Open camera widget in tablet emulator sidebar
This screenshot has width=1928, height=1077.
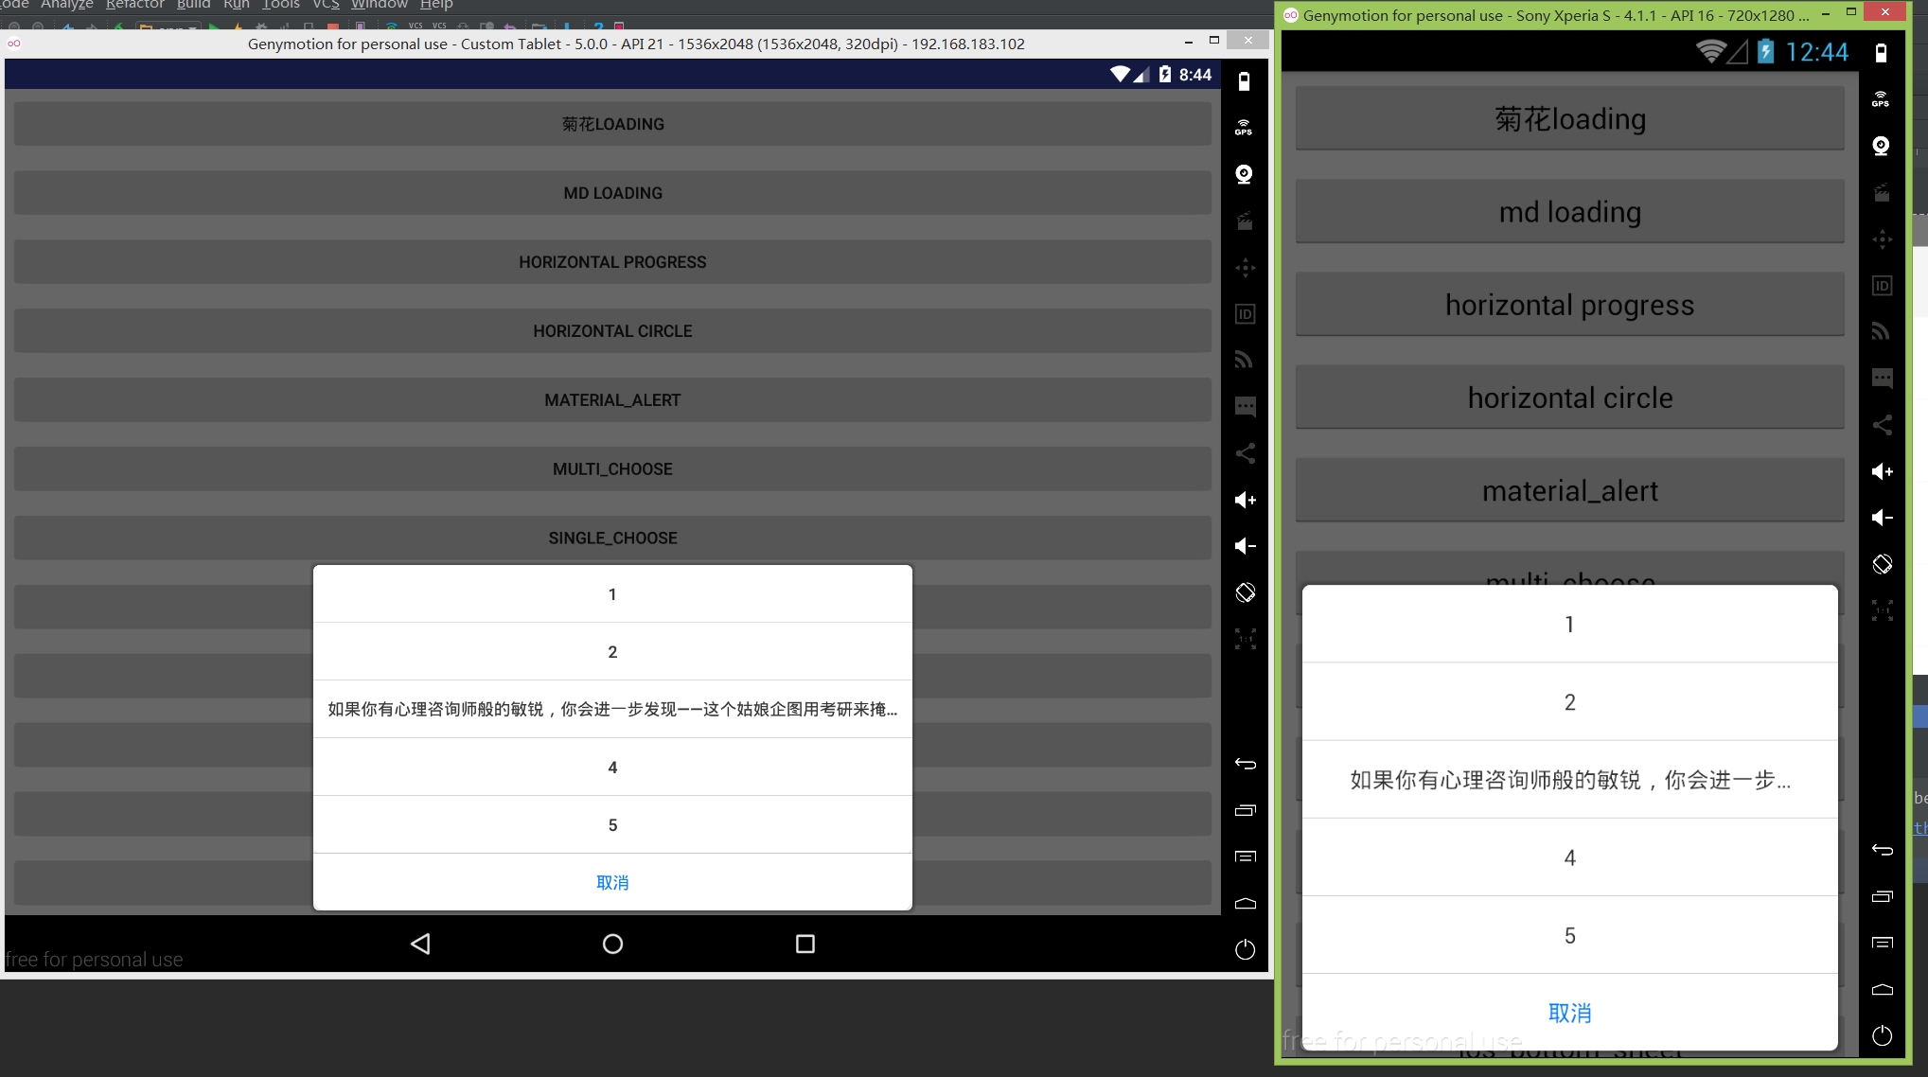(1245, 174)
